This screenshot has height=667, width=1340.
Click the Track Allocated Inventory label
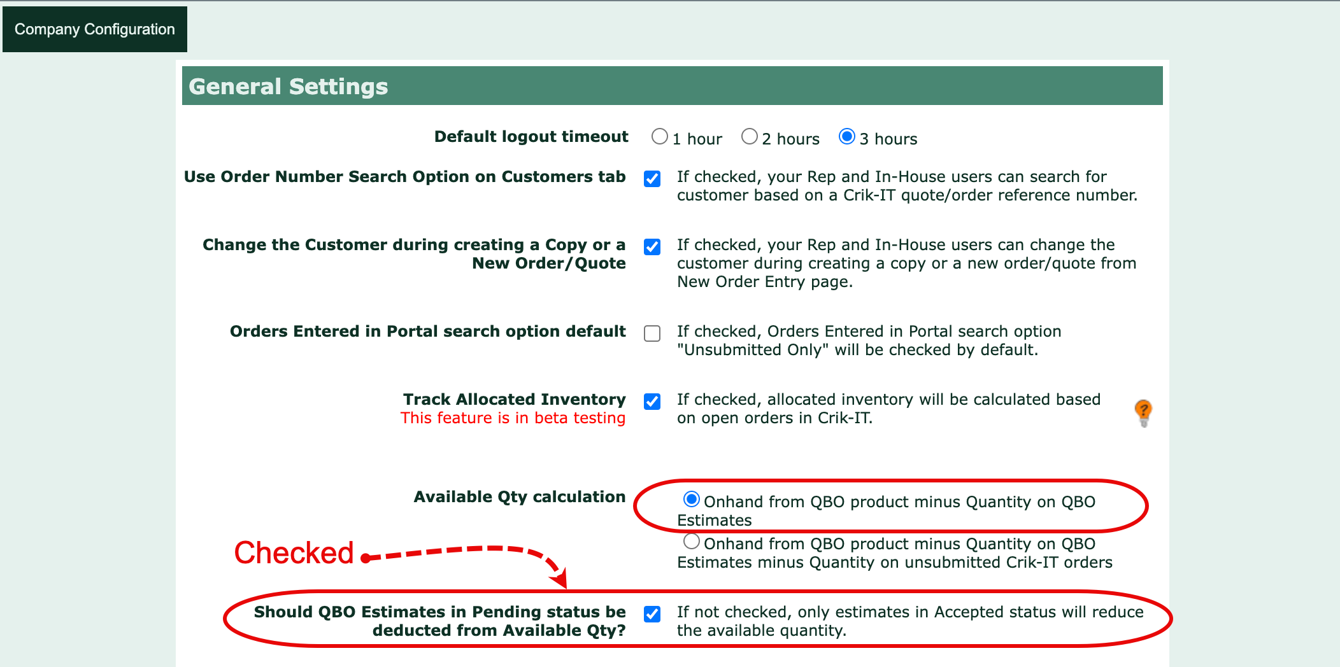[x=514, y=399]
